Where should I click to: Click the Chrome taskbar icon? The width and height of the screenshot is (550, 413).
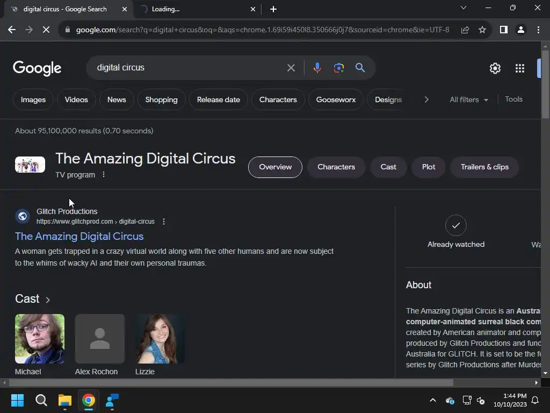click(89, 400)
